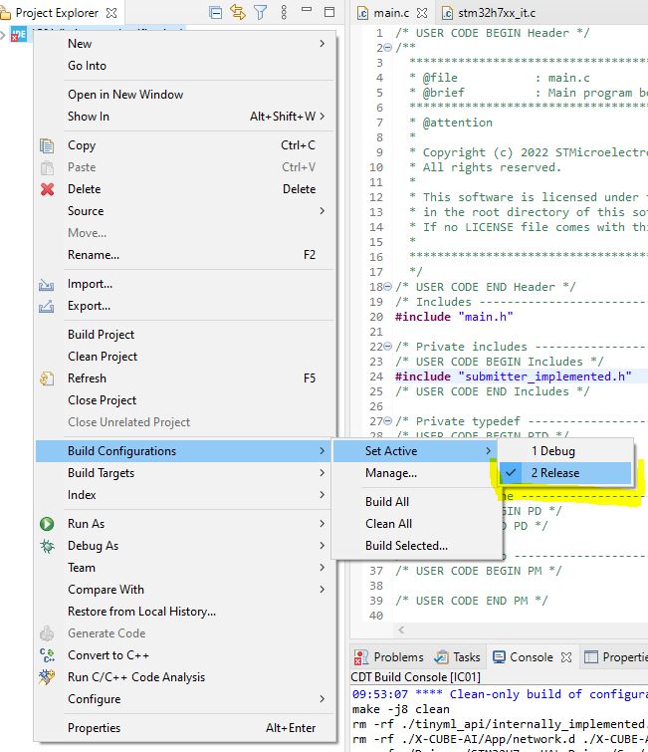Image resolution: width=648 pixels, height=752 pixels.
Task: Open the Problems tab
Action: (389, 657)
